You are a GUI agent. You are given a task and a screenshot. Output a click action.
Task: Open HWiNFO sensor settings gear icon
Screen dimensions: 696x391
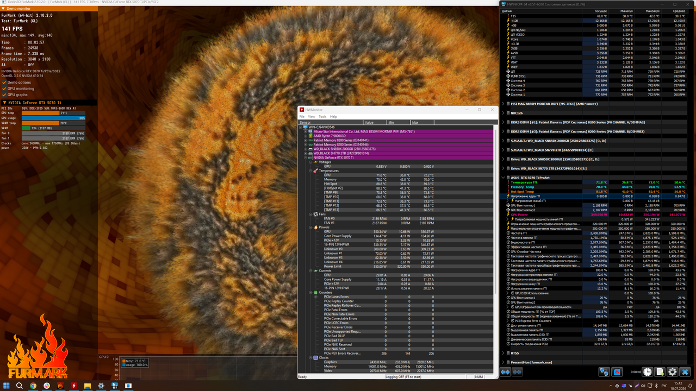click(x=672, y=372)
